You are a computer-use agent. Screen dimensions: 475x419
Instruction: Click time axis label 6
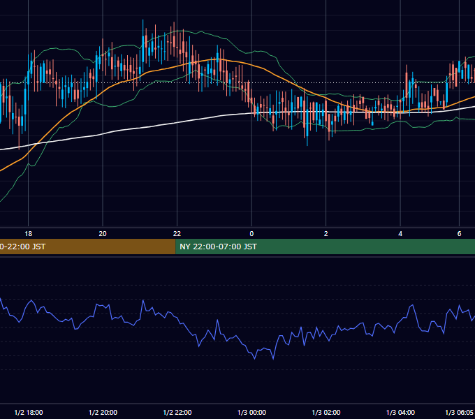coord(459,234)
